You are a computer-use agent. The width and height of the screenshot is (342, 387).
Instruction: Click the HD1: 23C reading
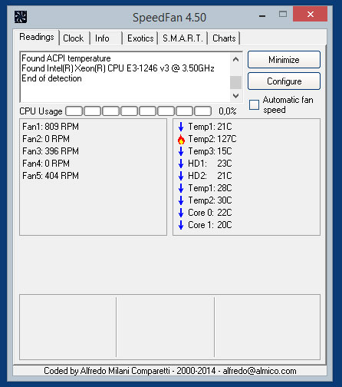pos(210,164)
